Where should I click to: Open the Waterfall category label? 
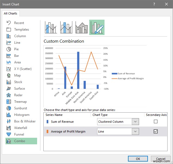20,128
